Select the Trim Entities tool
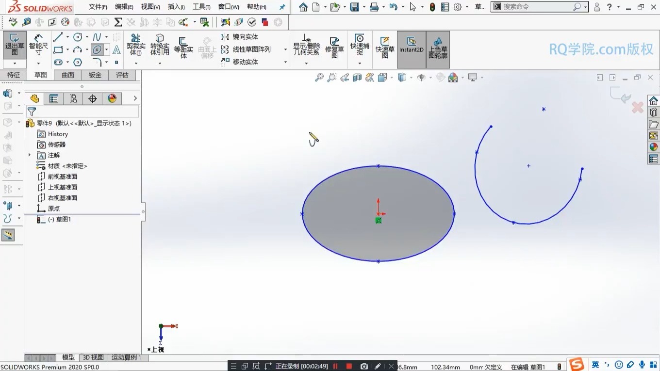This screenshot has width=660, height=371. point(136,46)
